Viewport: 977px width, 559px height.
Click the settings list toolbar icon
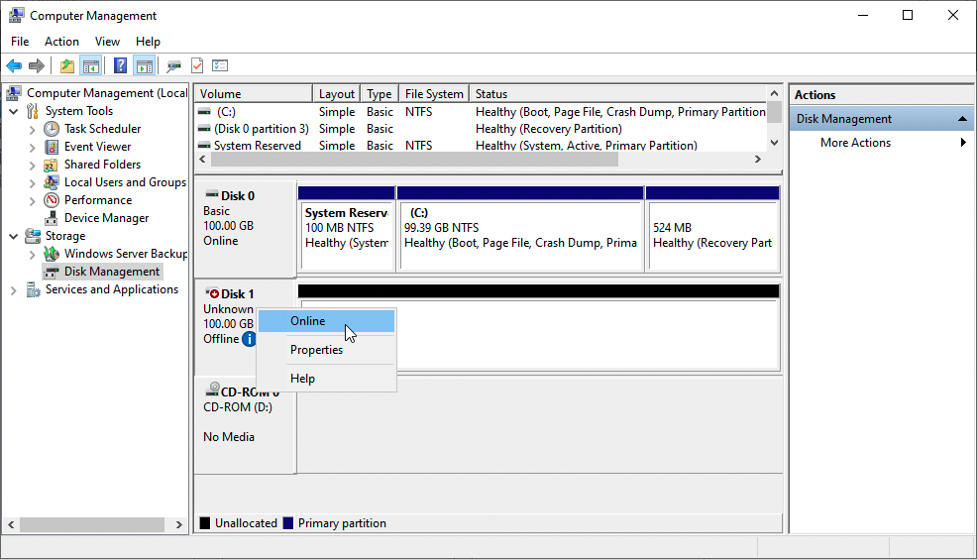220,65
